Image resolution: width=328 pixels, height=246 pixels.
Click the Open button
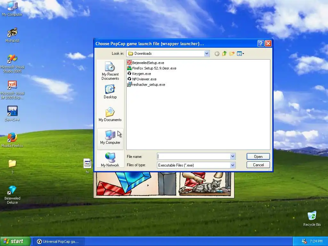tap(258, 156)
